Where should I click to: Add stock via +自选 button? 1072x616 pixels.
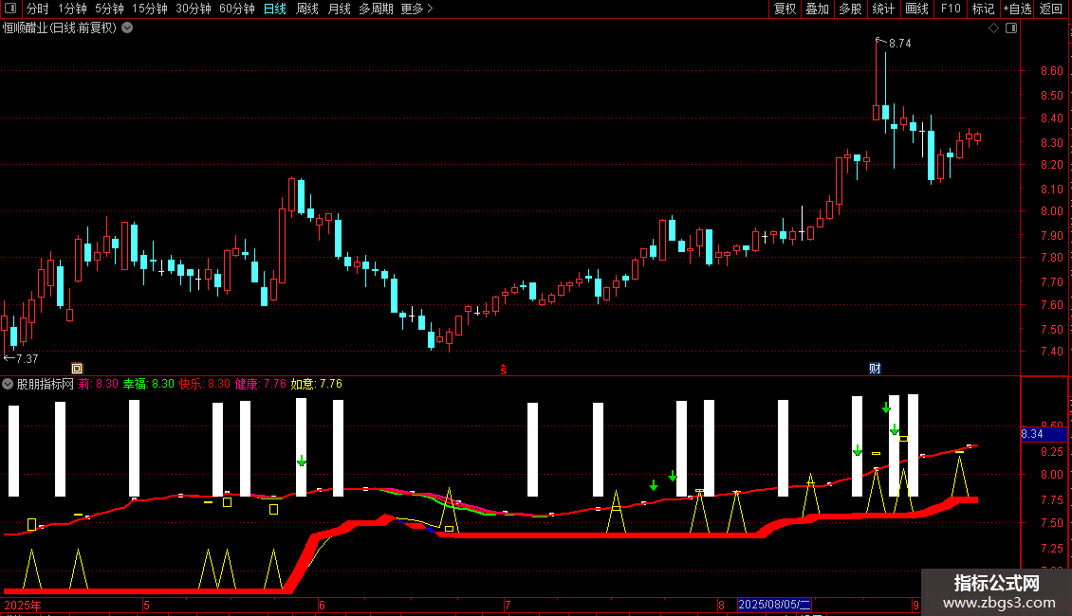pos(1017,9)
